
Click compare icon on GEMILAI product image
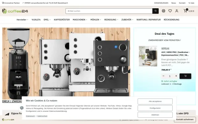(x=151, y=49)
